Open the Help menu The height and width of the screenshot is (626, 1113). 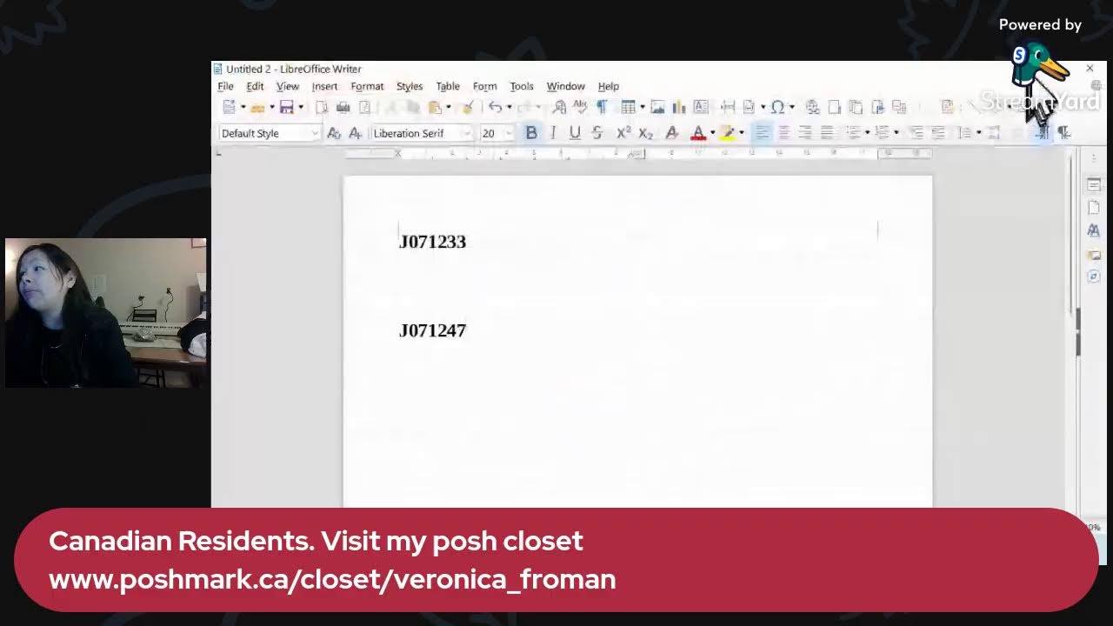[x=608, y=86]
